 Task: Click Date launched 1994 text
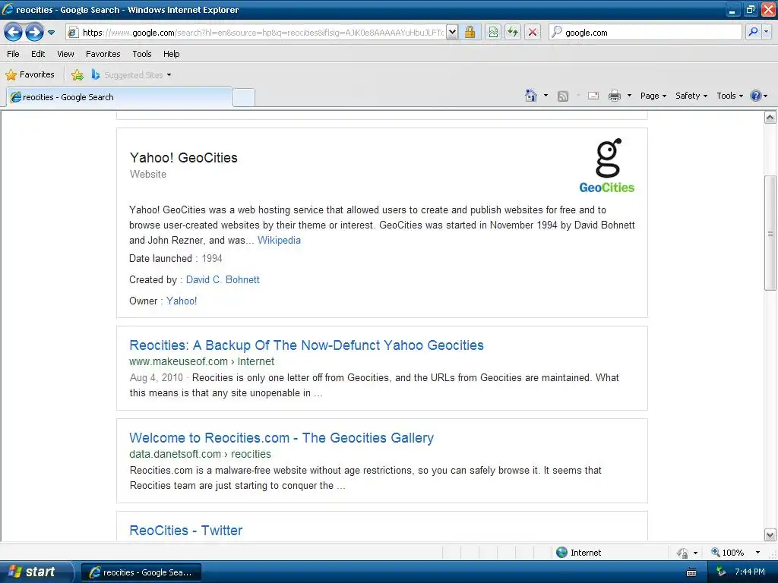[x=176, y=259]
